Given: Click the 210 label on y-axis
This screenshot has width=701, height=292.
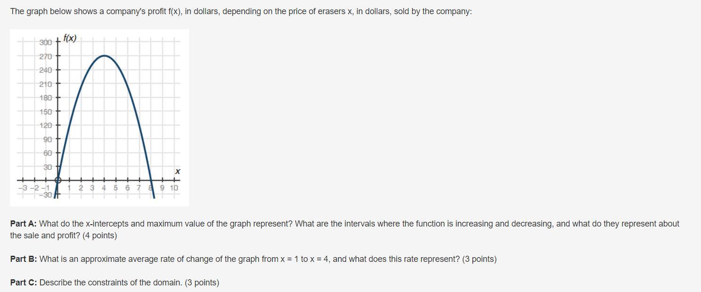Looking at the screenshot, I should point(46,84).
